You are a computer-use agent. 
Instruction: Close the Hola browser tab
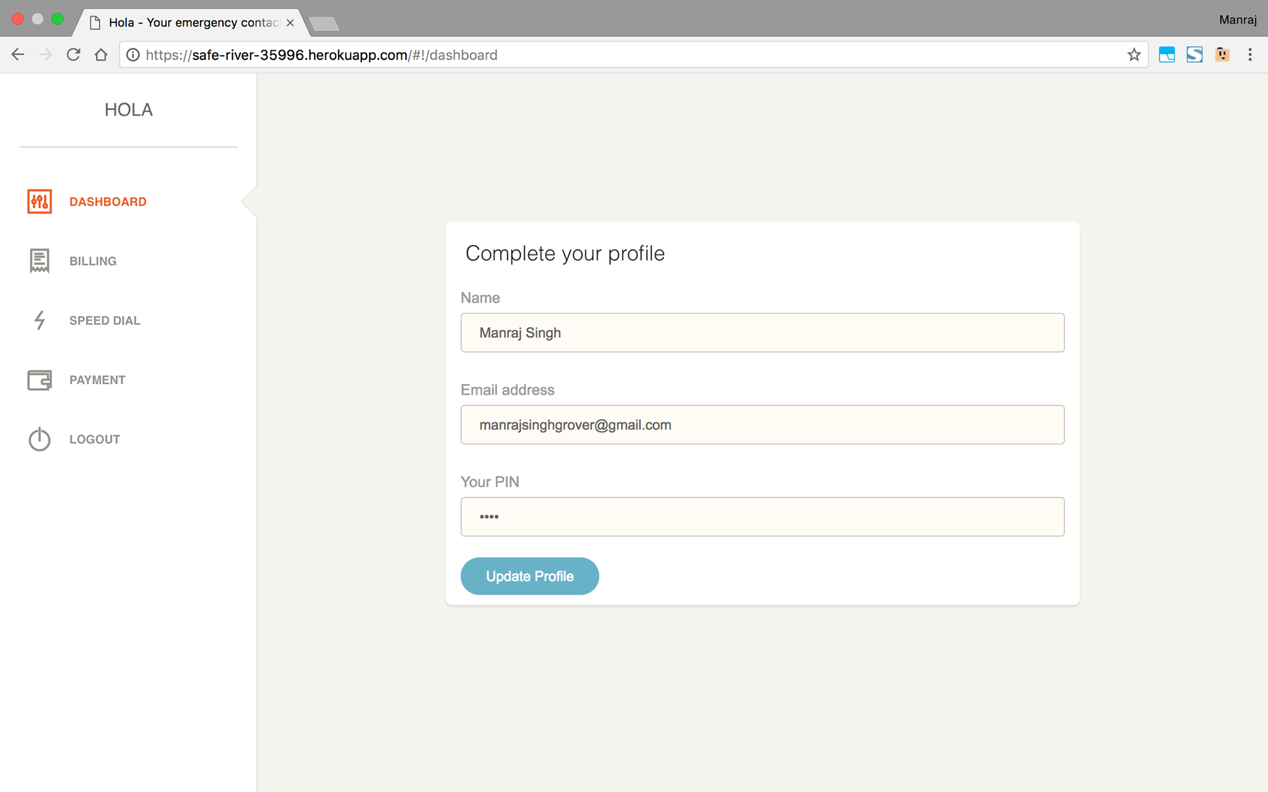[290, 23]
